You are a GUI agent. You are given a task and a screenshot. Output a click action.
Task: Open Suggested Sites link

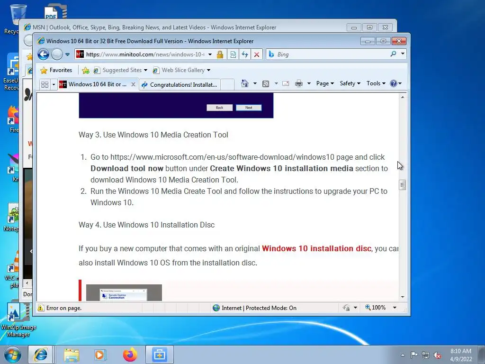pyautogui.click(x=120, y=70)
